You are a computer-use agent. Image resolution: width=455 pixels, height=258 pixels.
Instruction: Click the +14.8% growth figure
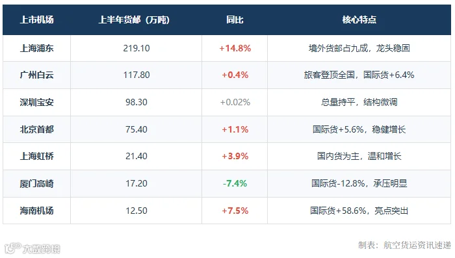235,48
